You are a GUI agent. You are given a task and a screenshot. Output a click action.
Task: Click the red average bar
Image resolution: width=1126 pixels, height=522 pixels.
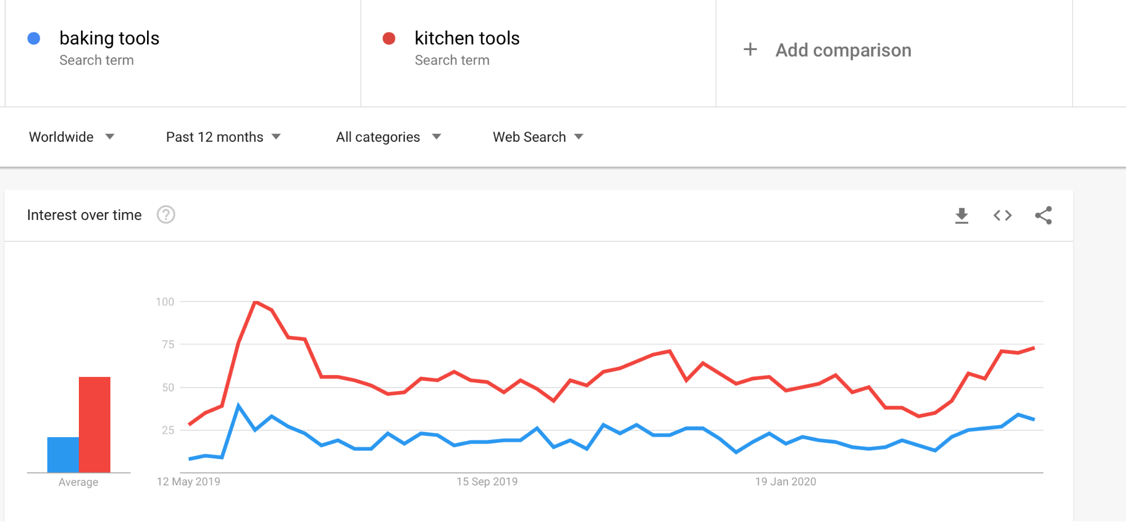[95, 424]
